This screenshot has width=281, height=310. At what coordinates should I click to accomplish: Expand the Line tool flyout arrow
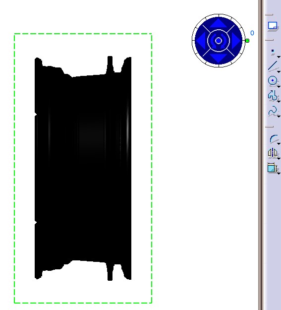(x=279, y=72)
